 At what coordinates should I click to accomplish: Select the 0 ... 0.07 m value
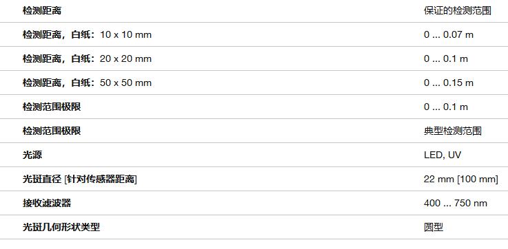pyautogui.click(x=449, y=34)
